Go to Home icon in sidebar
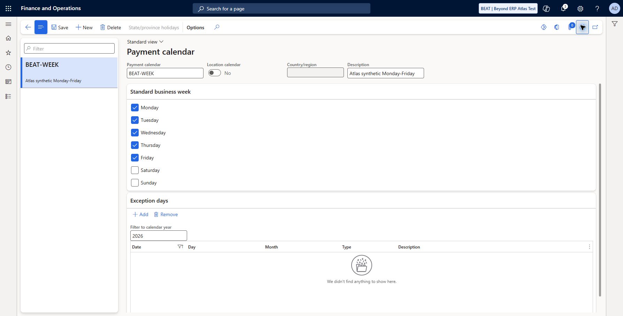This screenshot has height=316, width=623. [x=8, y=38]
